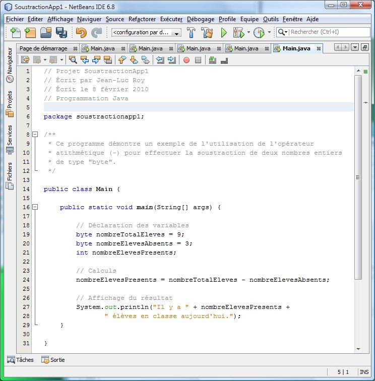This screenshot has height=381, width=375.
Task: Uncomment the selected lines
Action: (224, 60)
